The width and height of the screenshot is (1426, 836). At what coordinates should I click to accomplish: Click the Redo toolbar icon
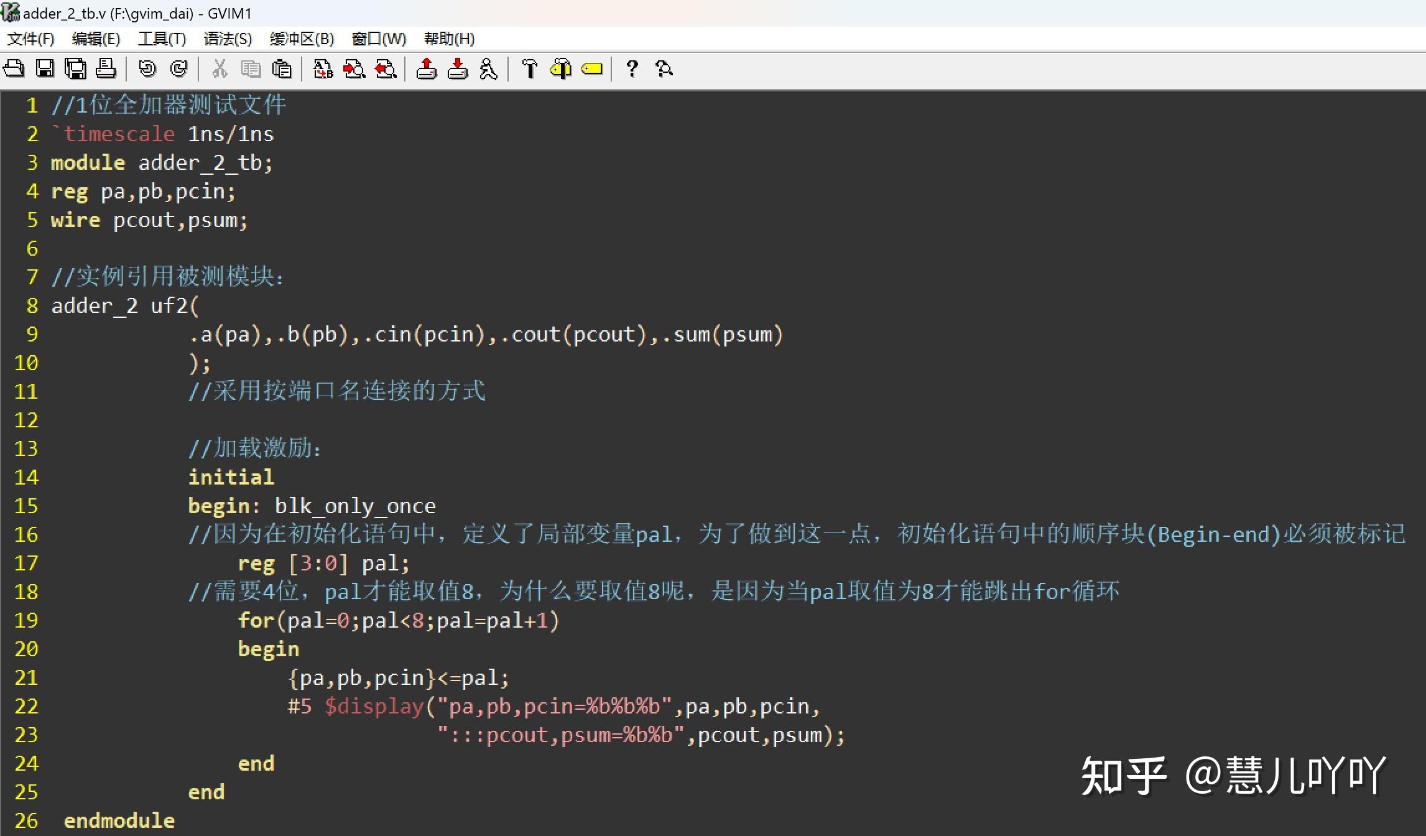tap(178, 68)
